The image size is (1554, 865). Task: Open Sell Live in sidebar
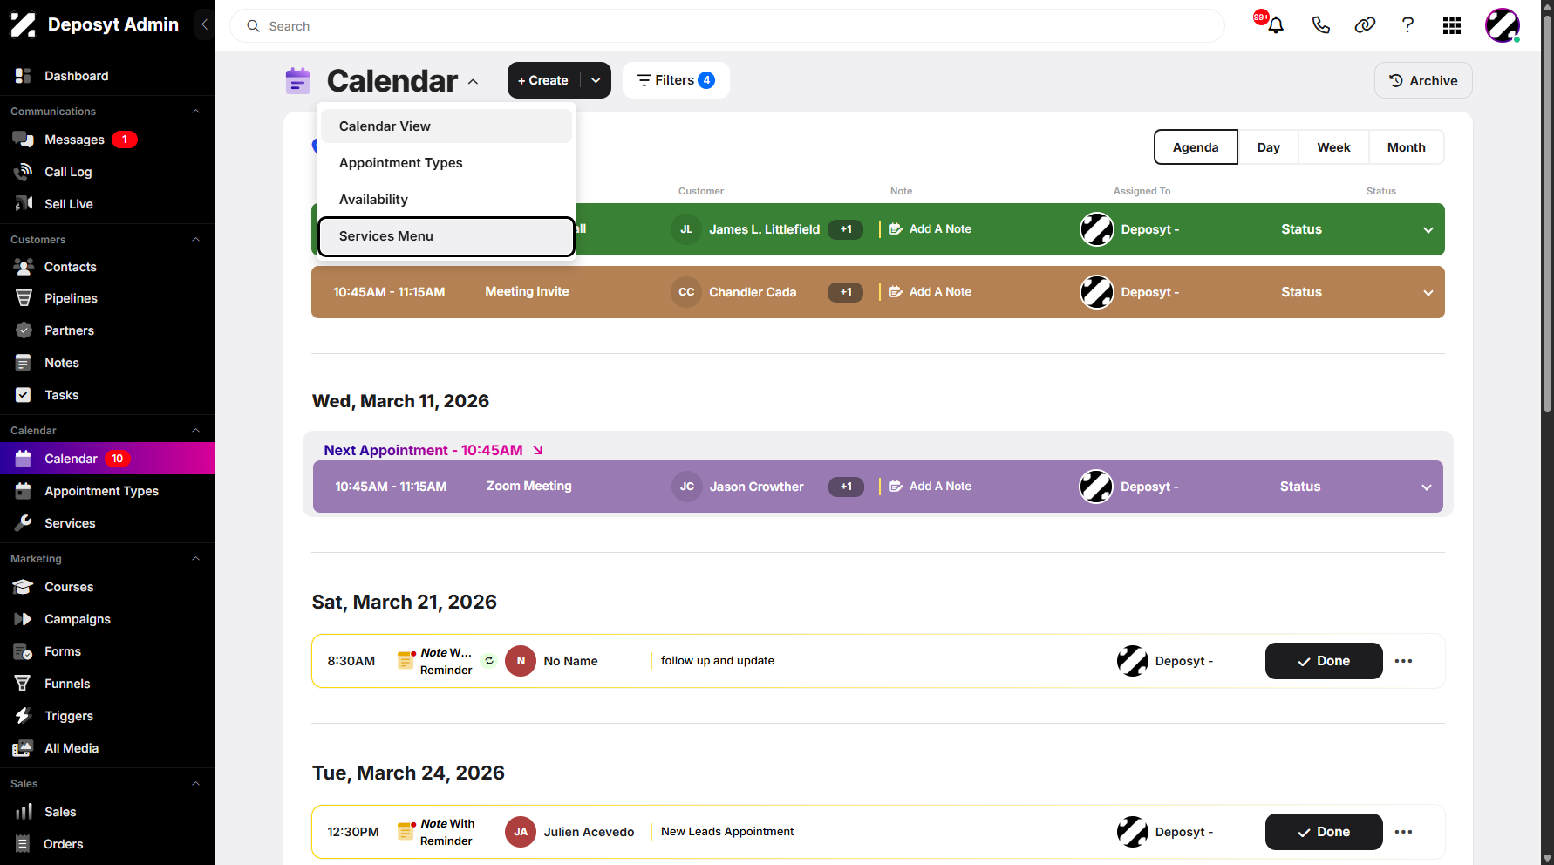coord(68,204)
